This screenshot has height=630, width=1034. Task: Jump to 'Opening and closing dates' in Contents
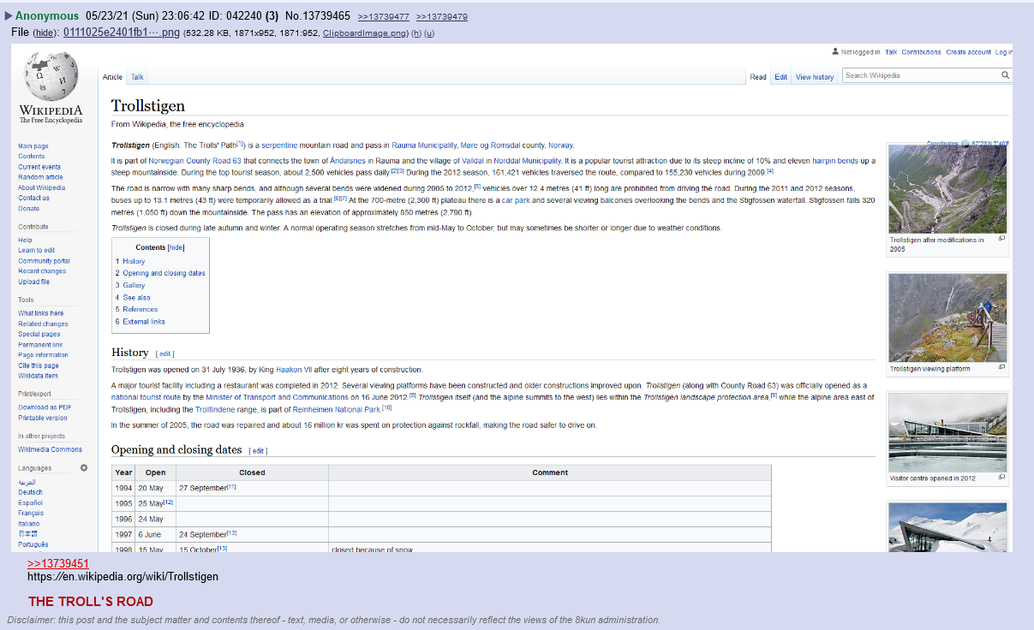pyautogui.click(x=164, y=273)
